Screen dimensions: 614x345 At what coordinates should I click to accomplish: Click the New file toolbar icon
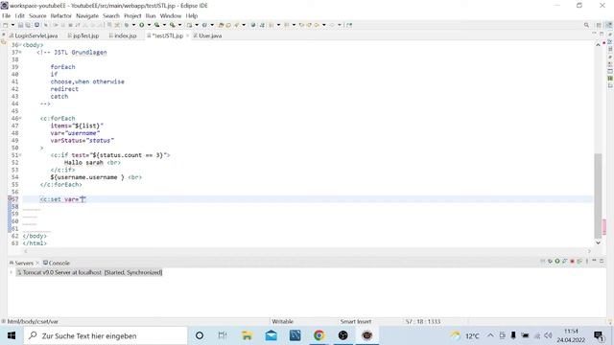6,25
